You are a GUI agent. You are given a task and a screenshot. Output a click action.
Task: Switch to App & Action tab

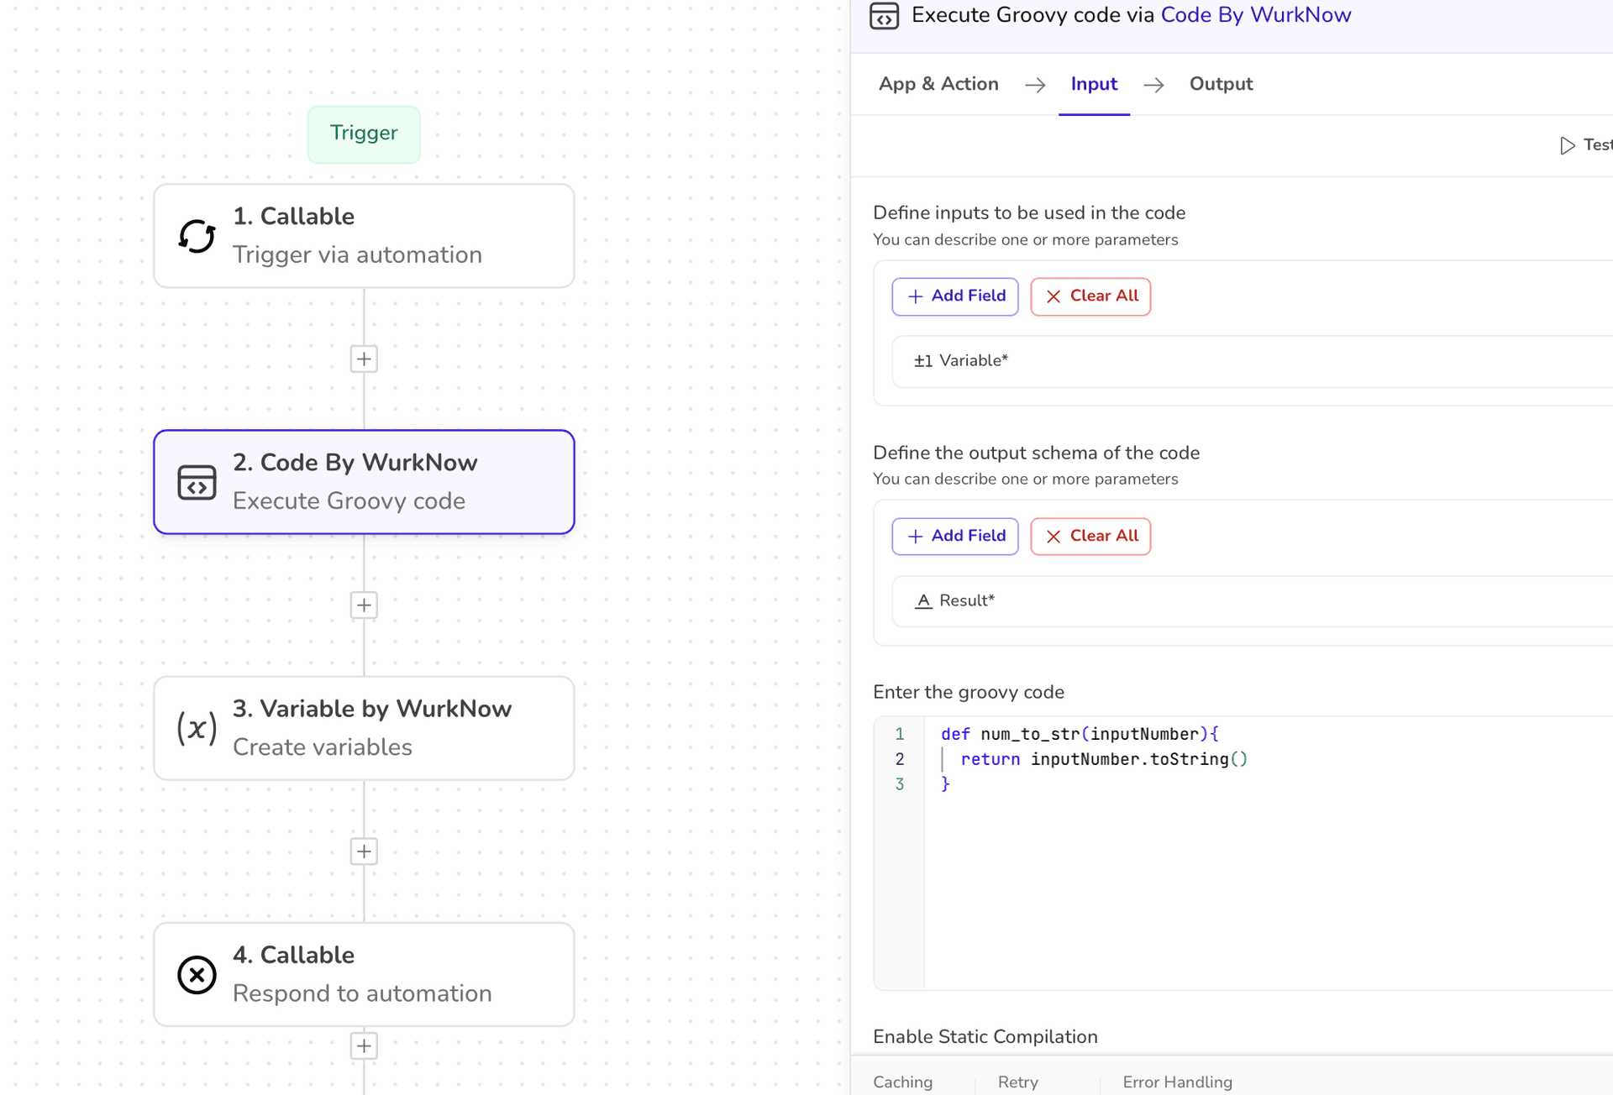coord(938,84)
